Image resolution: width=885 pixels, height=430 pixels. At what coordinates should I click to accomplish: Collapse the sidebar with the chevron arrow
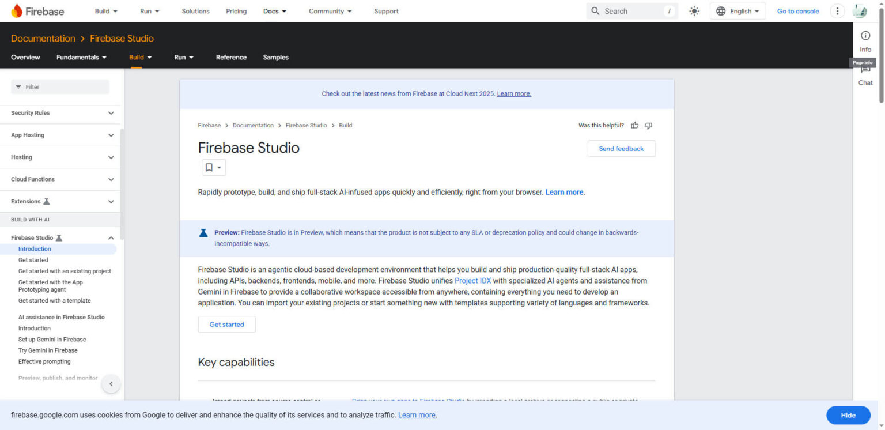click(111, 383)
